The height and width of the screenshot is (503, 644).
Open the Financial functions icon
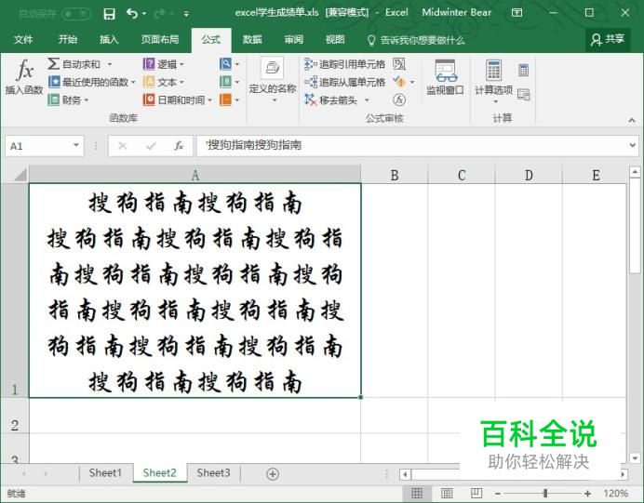pos(54,99)
